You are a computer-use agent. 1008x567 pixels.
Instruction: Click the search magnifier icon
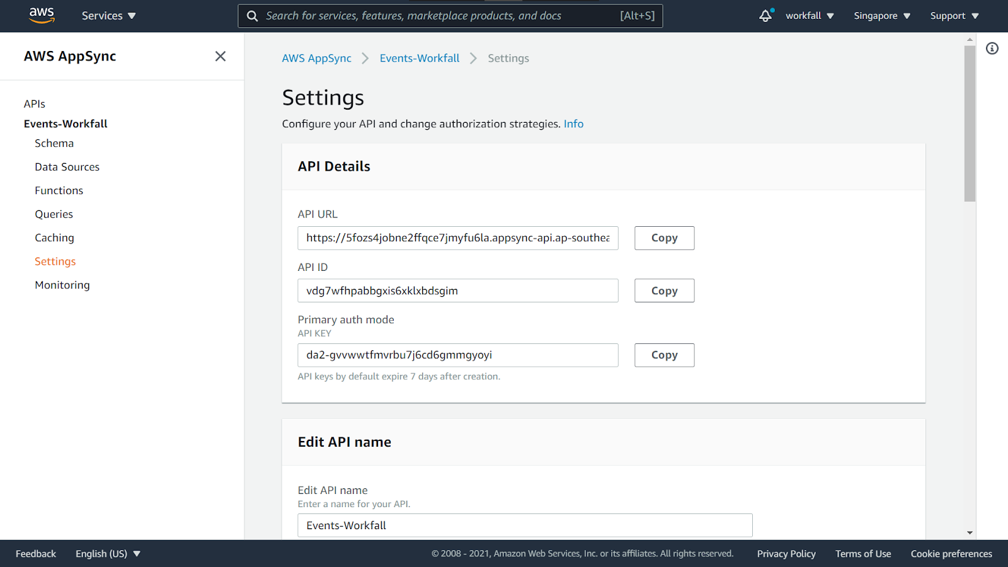(252, 16)
